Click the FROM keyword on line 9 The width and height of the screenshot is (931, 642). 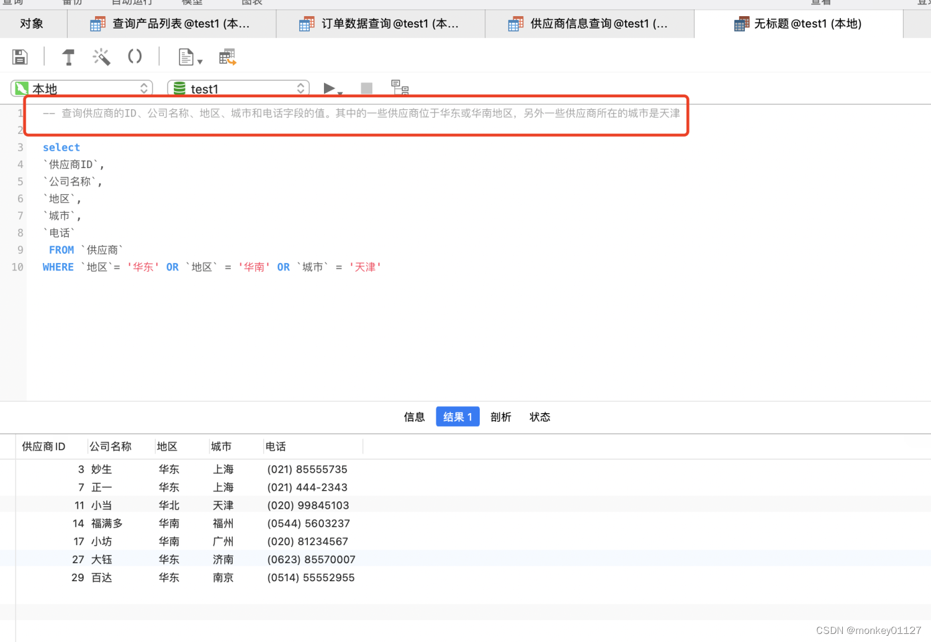tap(61, 250)
